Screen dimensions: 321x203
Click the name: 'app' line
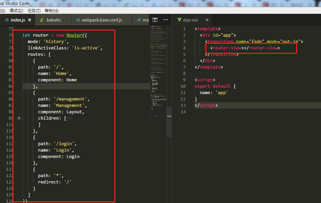point(214,93)
